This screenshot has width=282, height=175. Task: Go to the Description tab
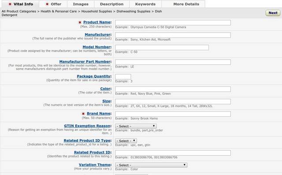111,4
